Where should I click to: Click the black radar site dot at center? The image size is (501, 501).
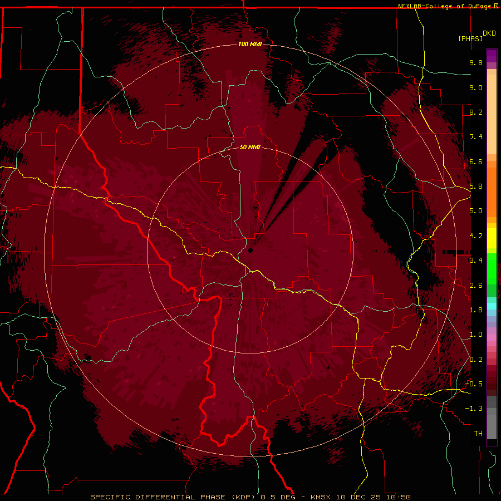250,250
